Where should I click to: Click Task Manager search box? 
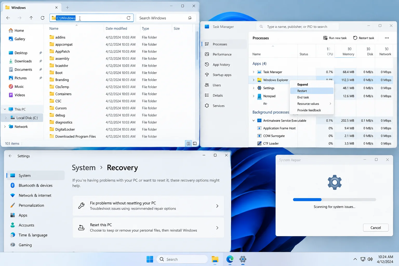coord(297,27)
